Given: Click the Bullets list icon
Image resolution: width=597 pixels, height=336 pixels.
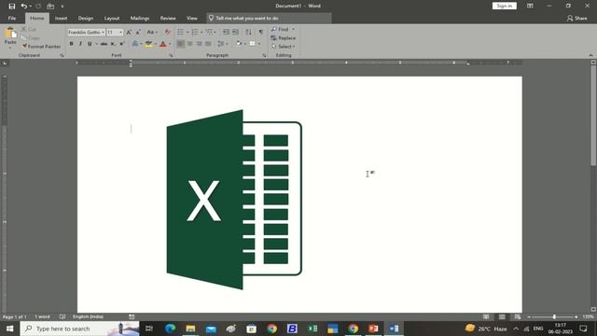Looking at the screenshot, I should pos(180,32).
